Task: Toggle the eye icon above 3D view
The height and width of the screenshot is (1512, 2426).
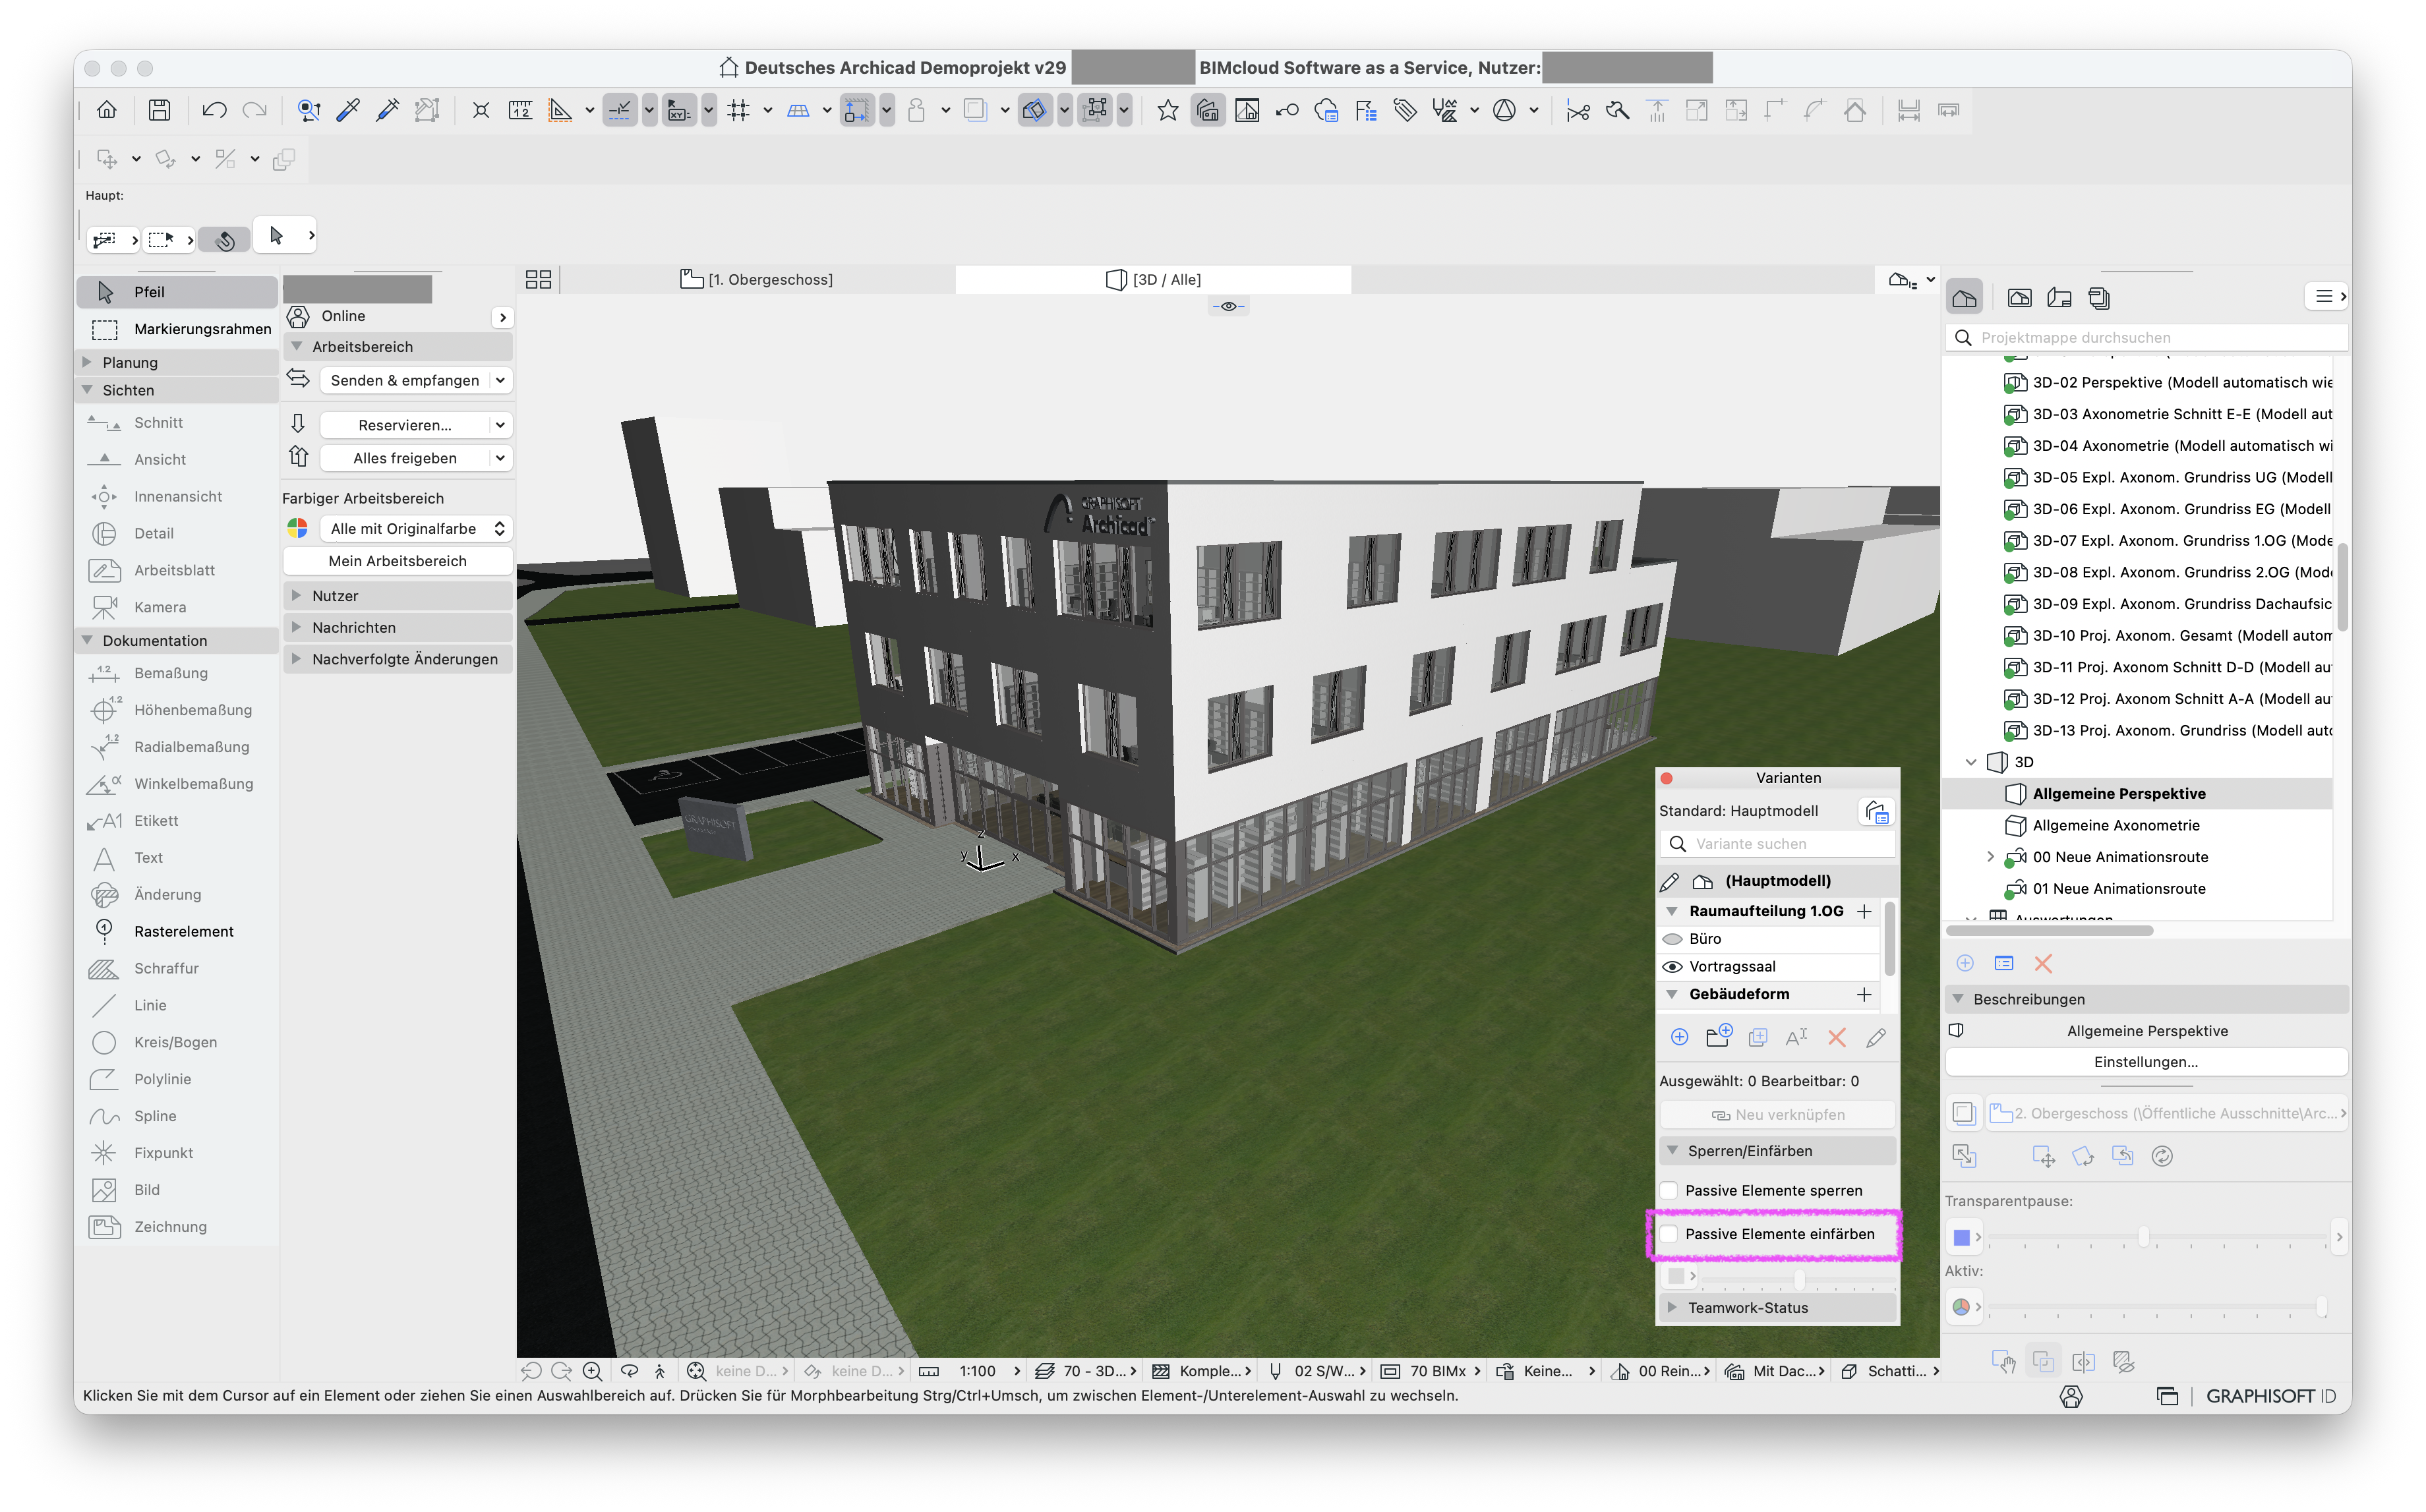Action: point(1228,306)
